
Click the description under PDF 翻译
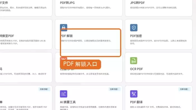tap(155, 107)
